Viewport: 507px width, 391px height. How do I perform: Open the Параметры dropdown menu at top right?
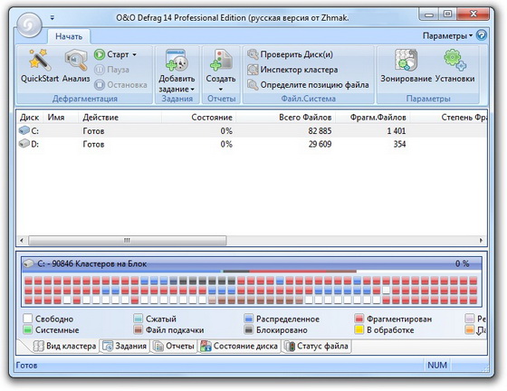[447, 35]
